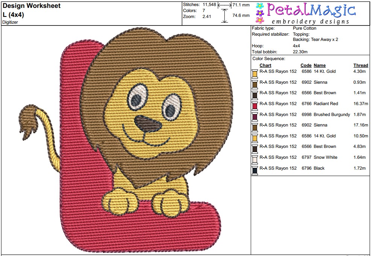Click the thread code 6998
This screenshot has height=256, width=371.
(306, 114)
